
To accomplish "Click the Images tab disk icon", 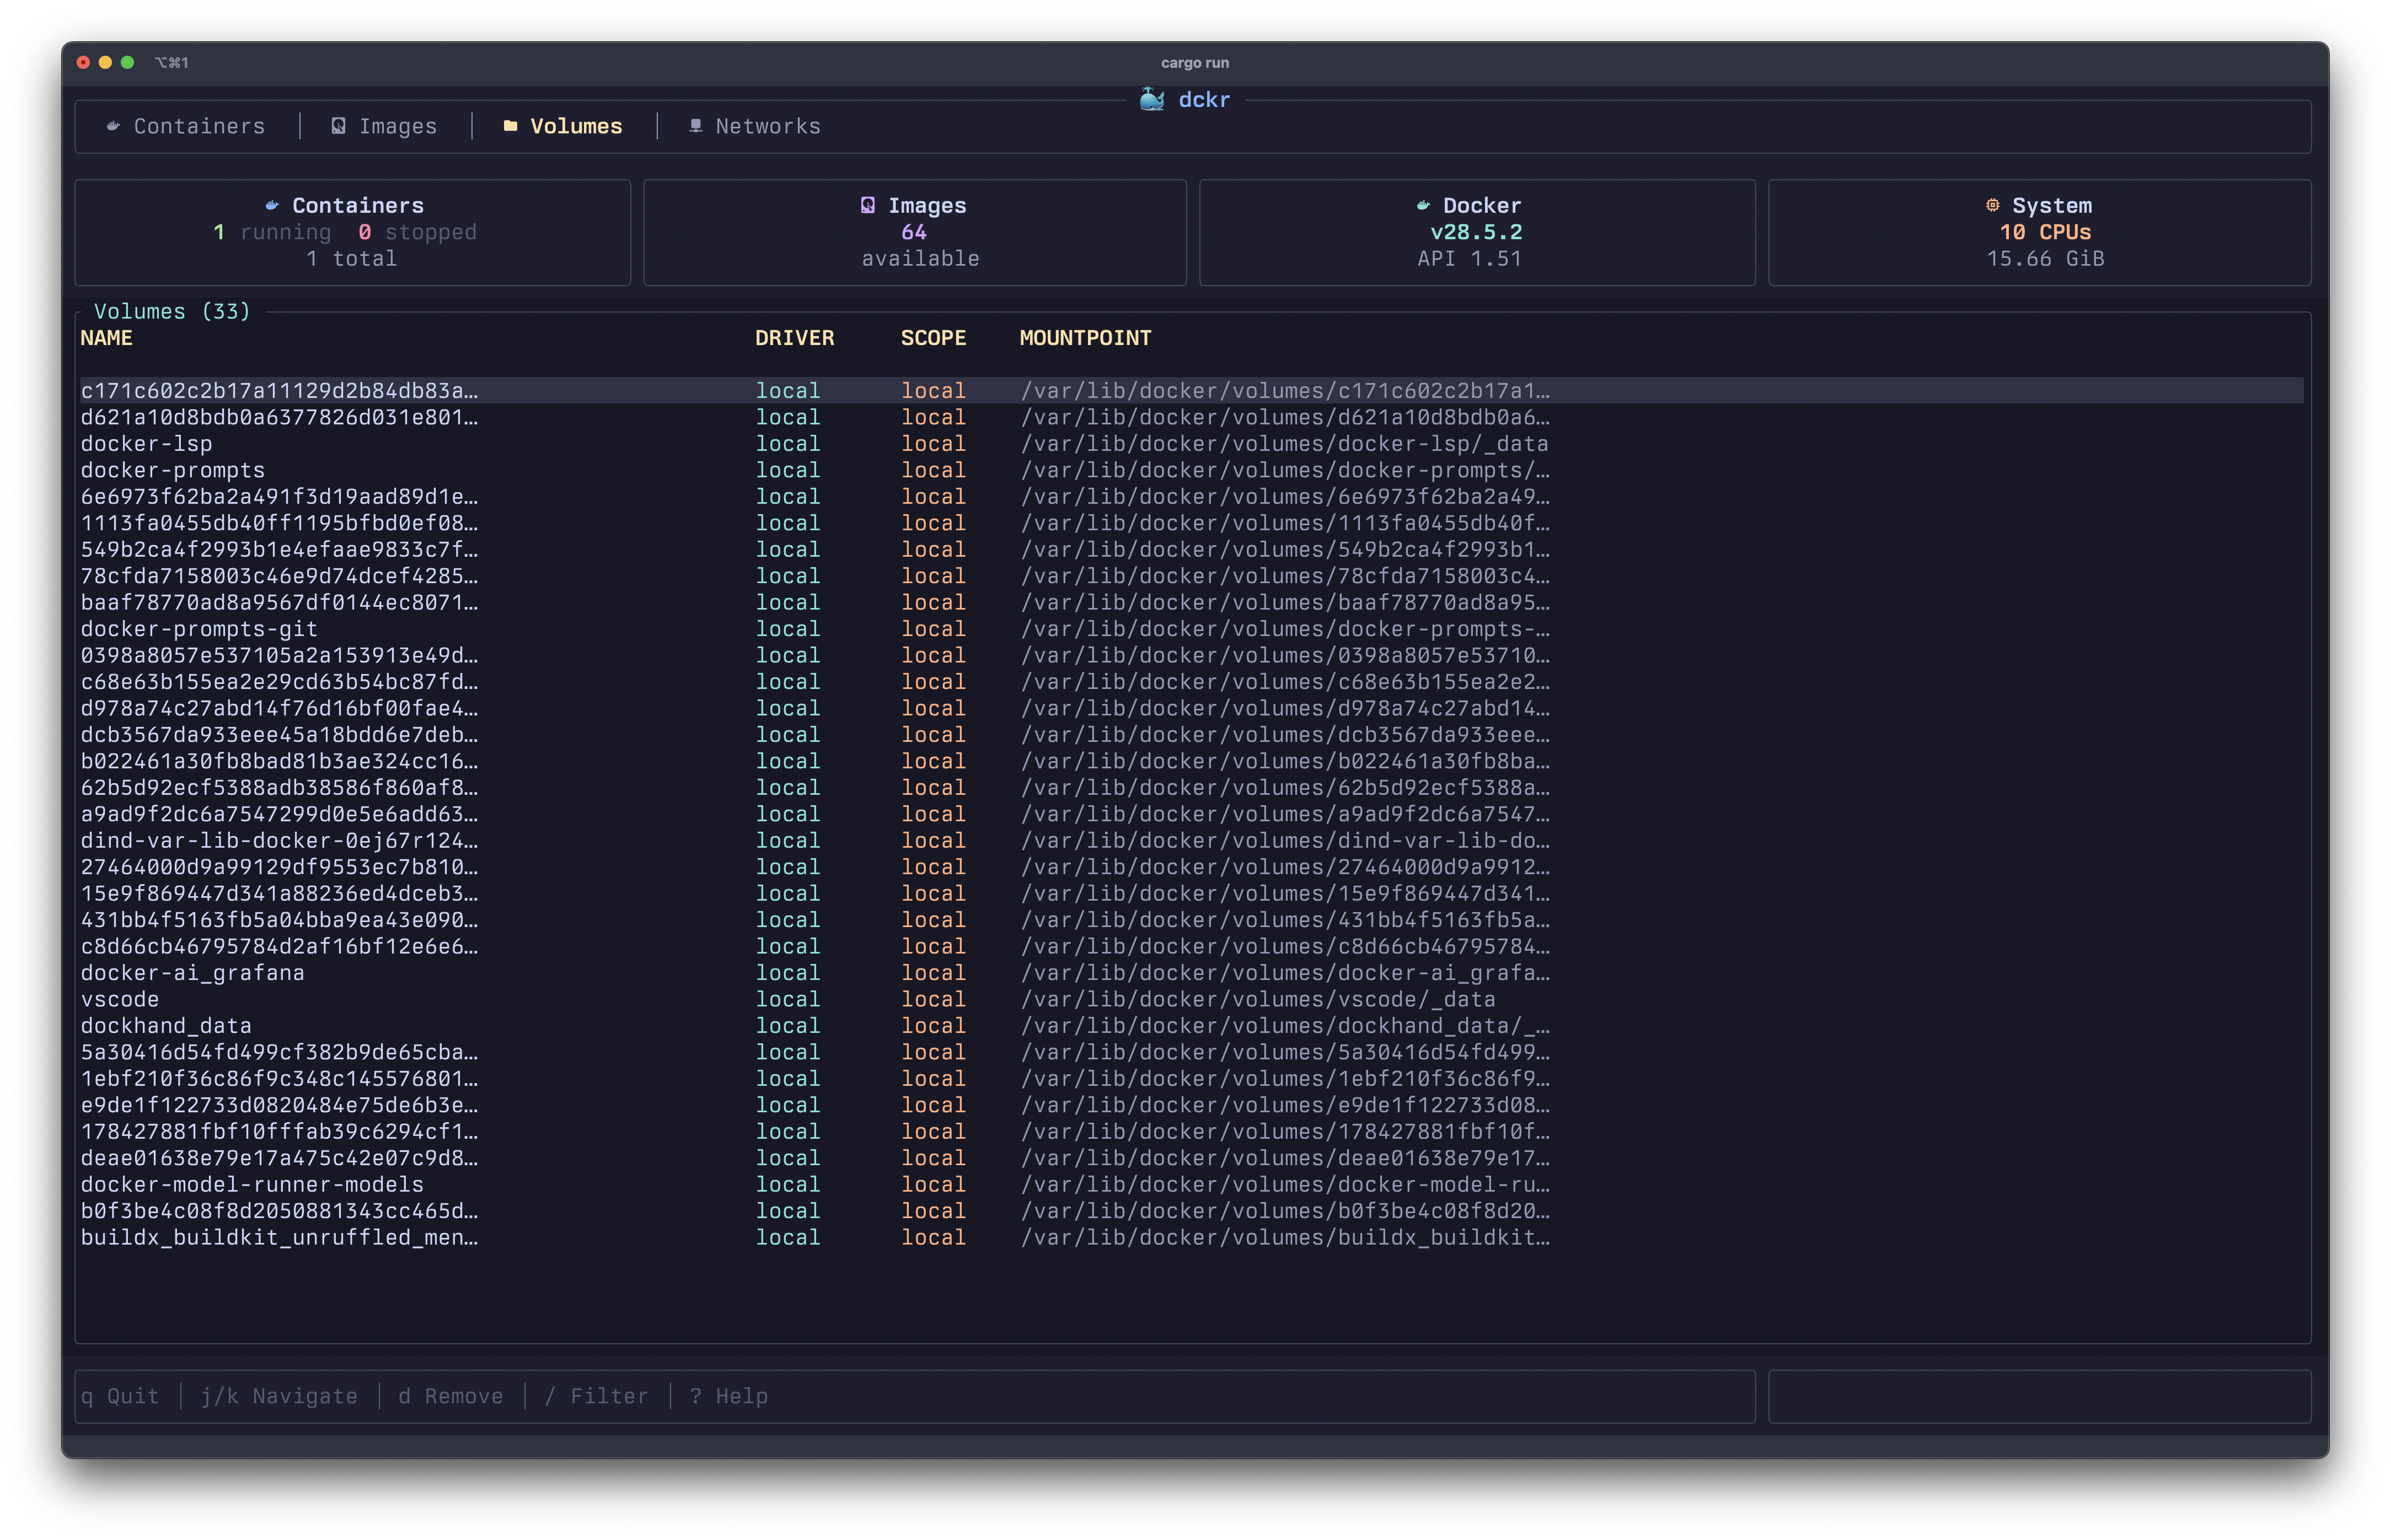I will pyautogui.click(x=338, y=126).
